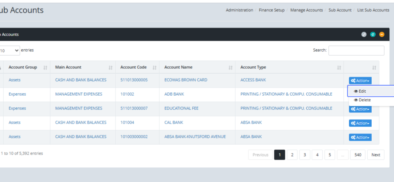The width and height of the screenshot is (394, 182).
Task: Go to page 2 of results
Action: (292, 155)
